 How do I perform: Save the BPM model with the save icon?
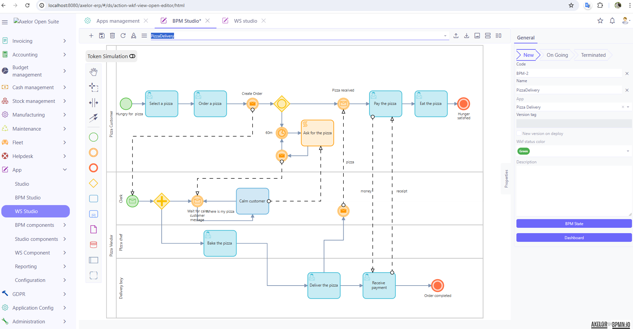(x=102, y=36)
